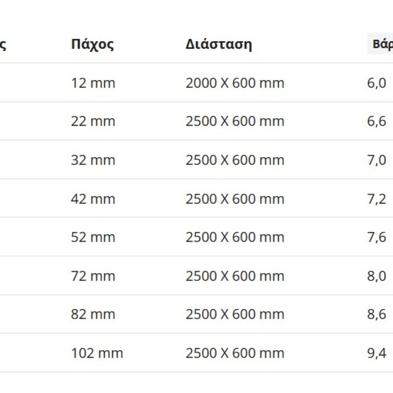The width and height of the screenshot is (393, 393).
Task: Select the 2000 X 600 mm dimension cell
Action: tap(235, 83)
